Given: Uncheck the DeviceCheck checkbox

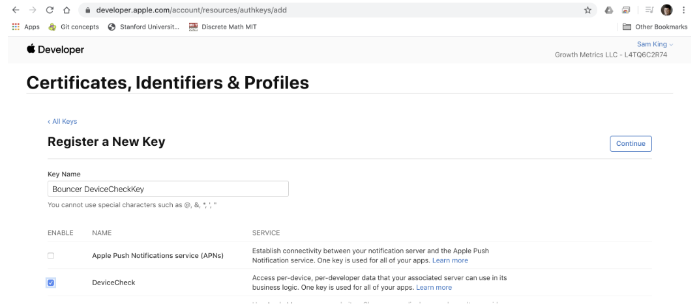Looking at the screenshot, I should pyautogui.click(x=51, y=283).
